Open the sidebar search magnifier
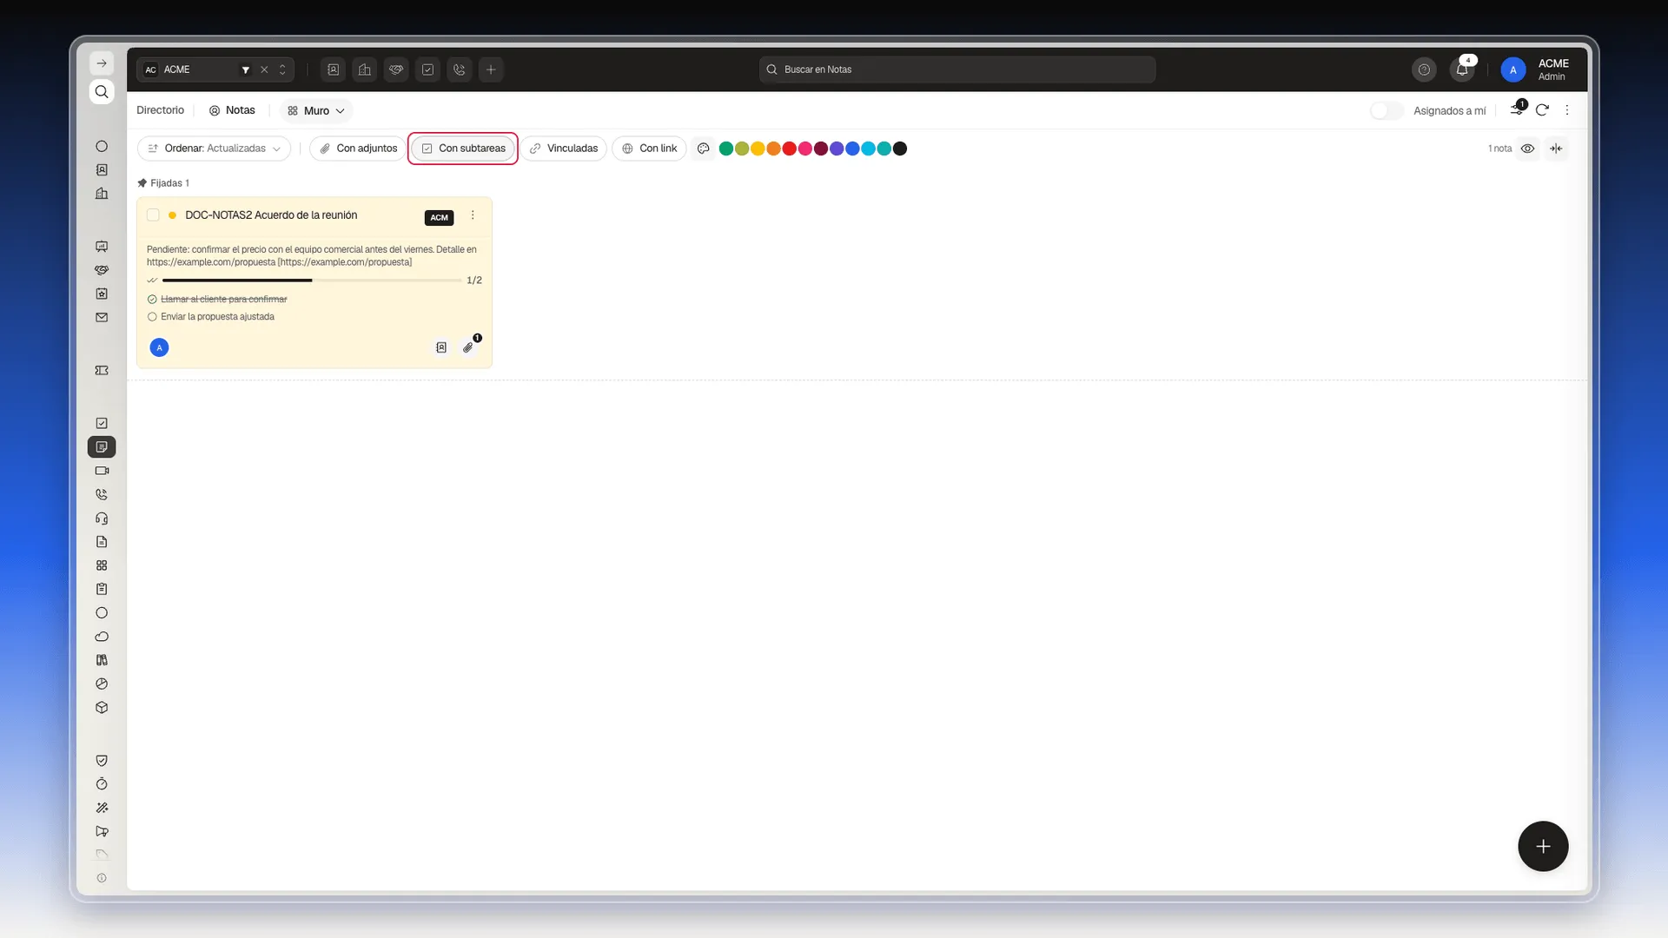Screen dimensions: 1668x938 (x=102, y=92)
